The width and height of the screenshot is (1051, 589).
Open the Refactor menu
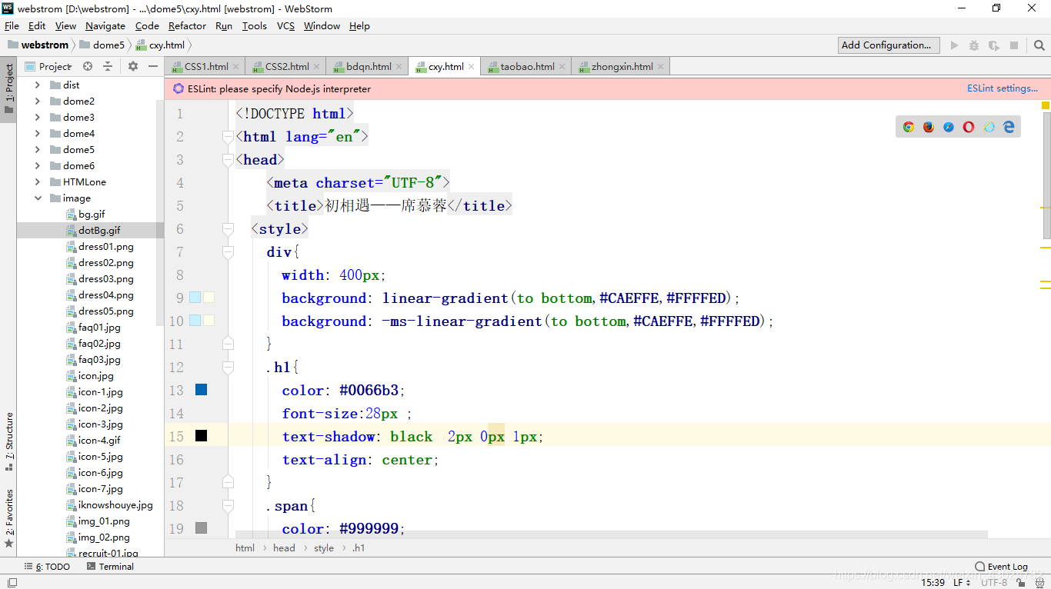(187, 25)
